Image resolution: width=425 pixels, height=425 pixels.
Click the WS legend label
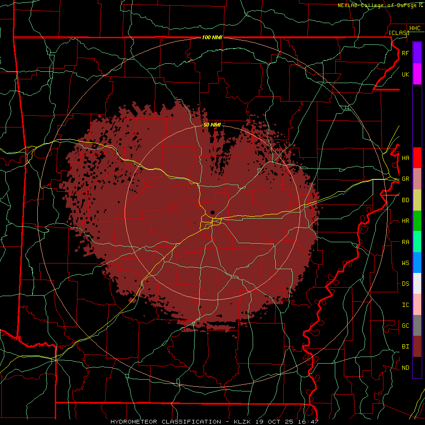click(405, 263)
